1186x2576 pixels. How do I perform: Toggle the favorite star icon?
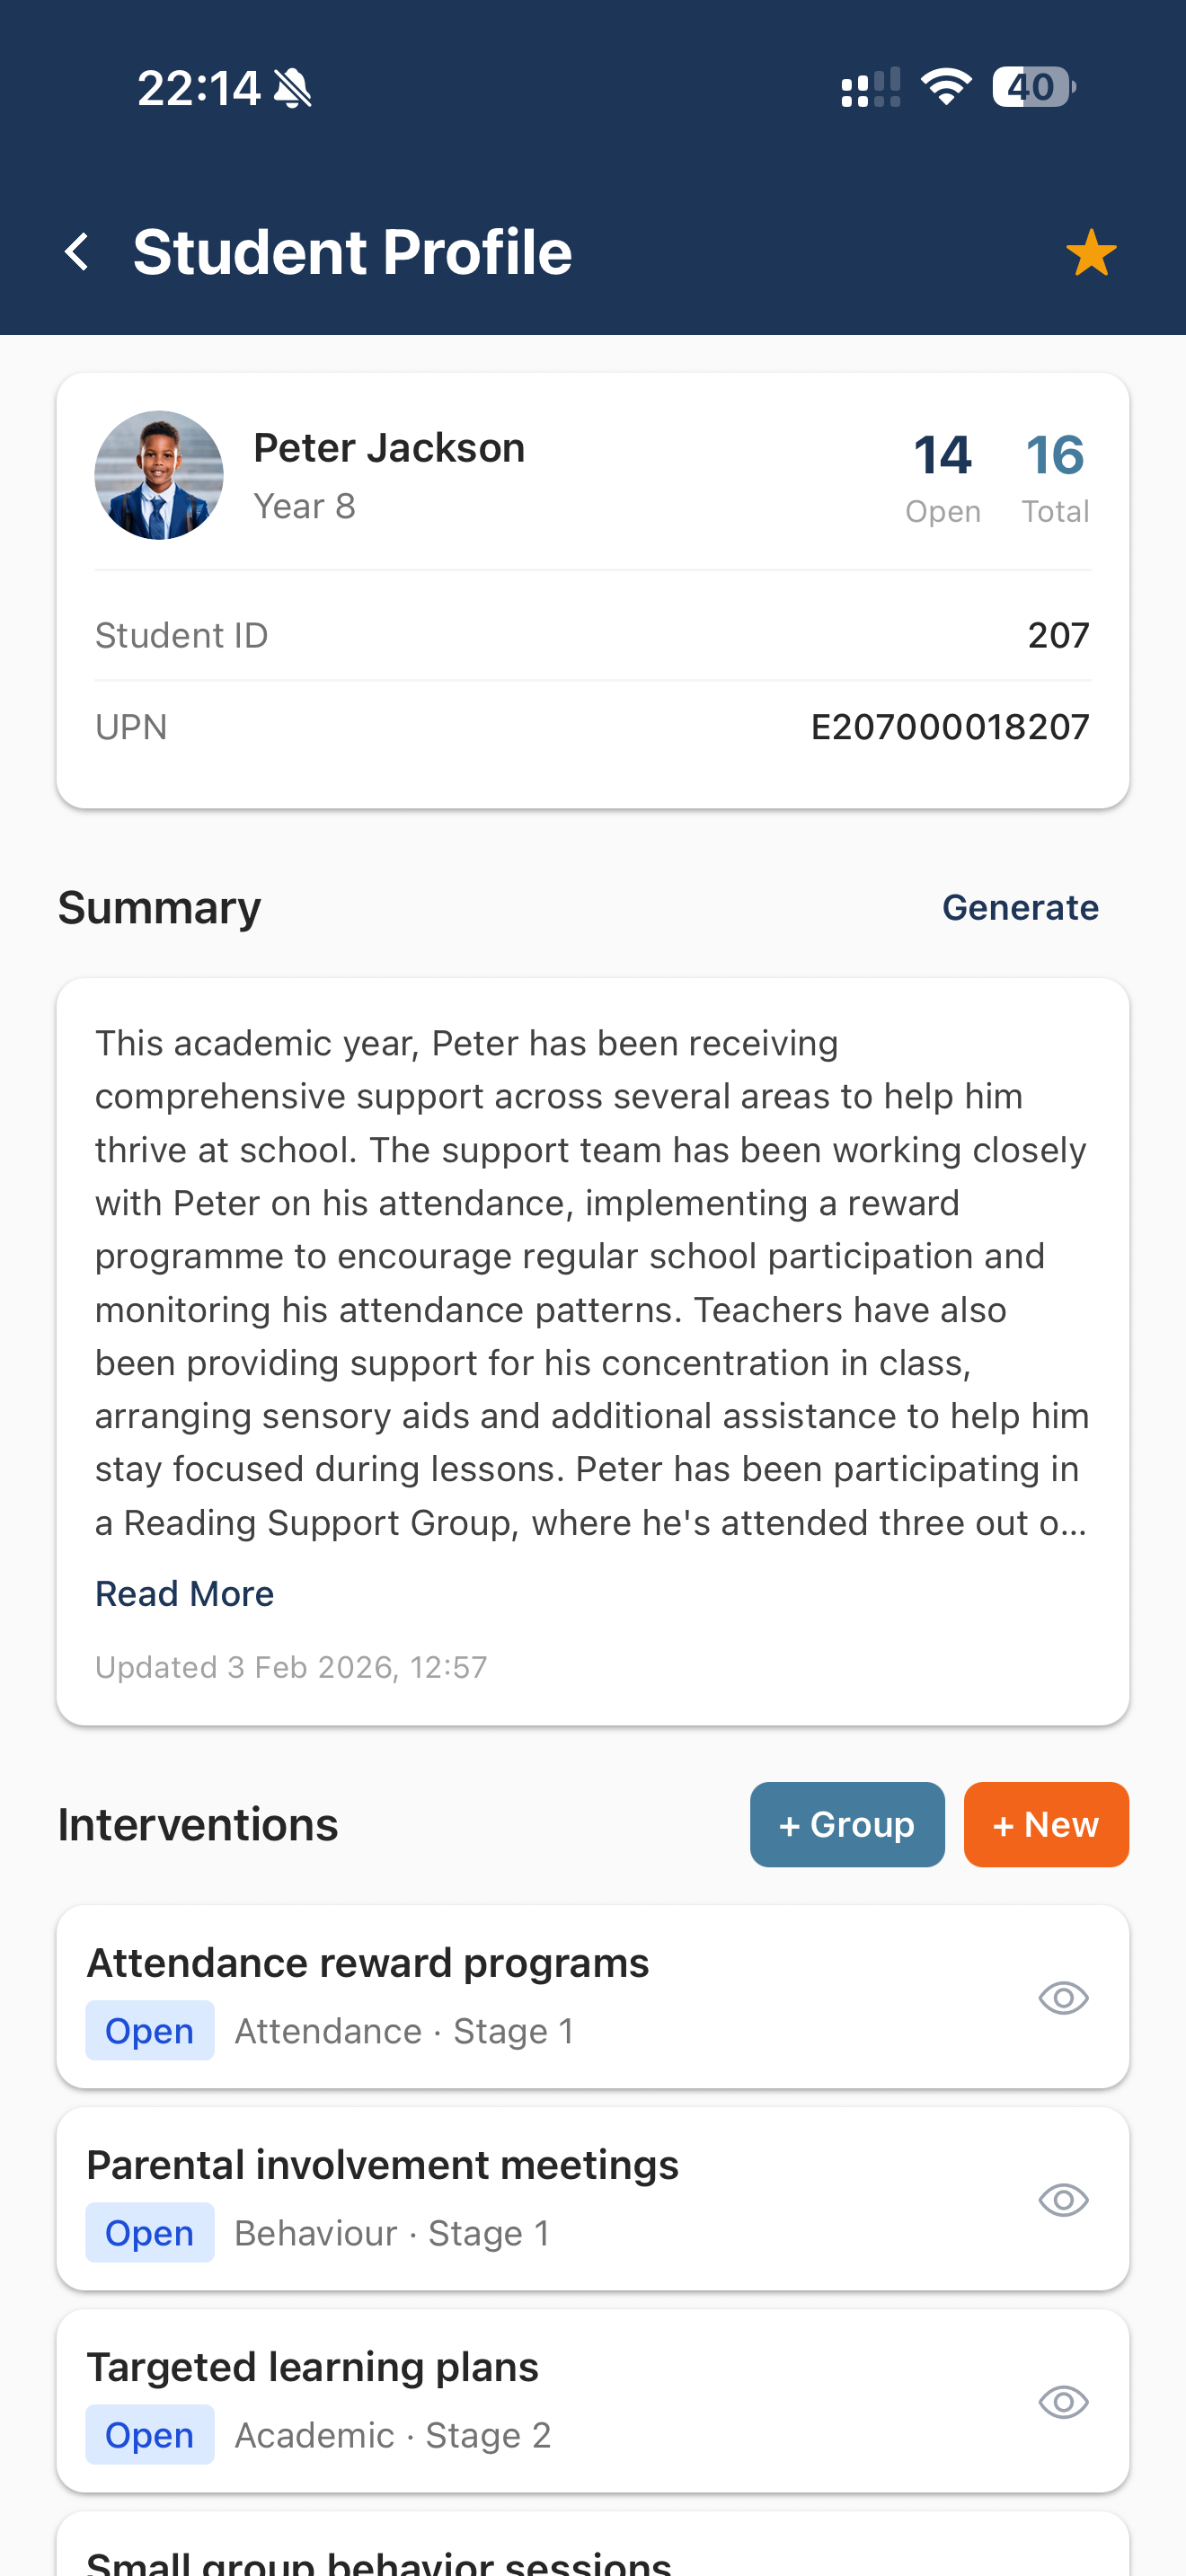pos(1090,252)
